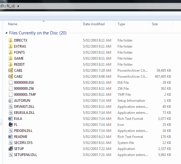Click the PIDGEN.DLL file icon

point(11,131)
